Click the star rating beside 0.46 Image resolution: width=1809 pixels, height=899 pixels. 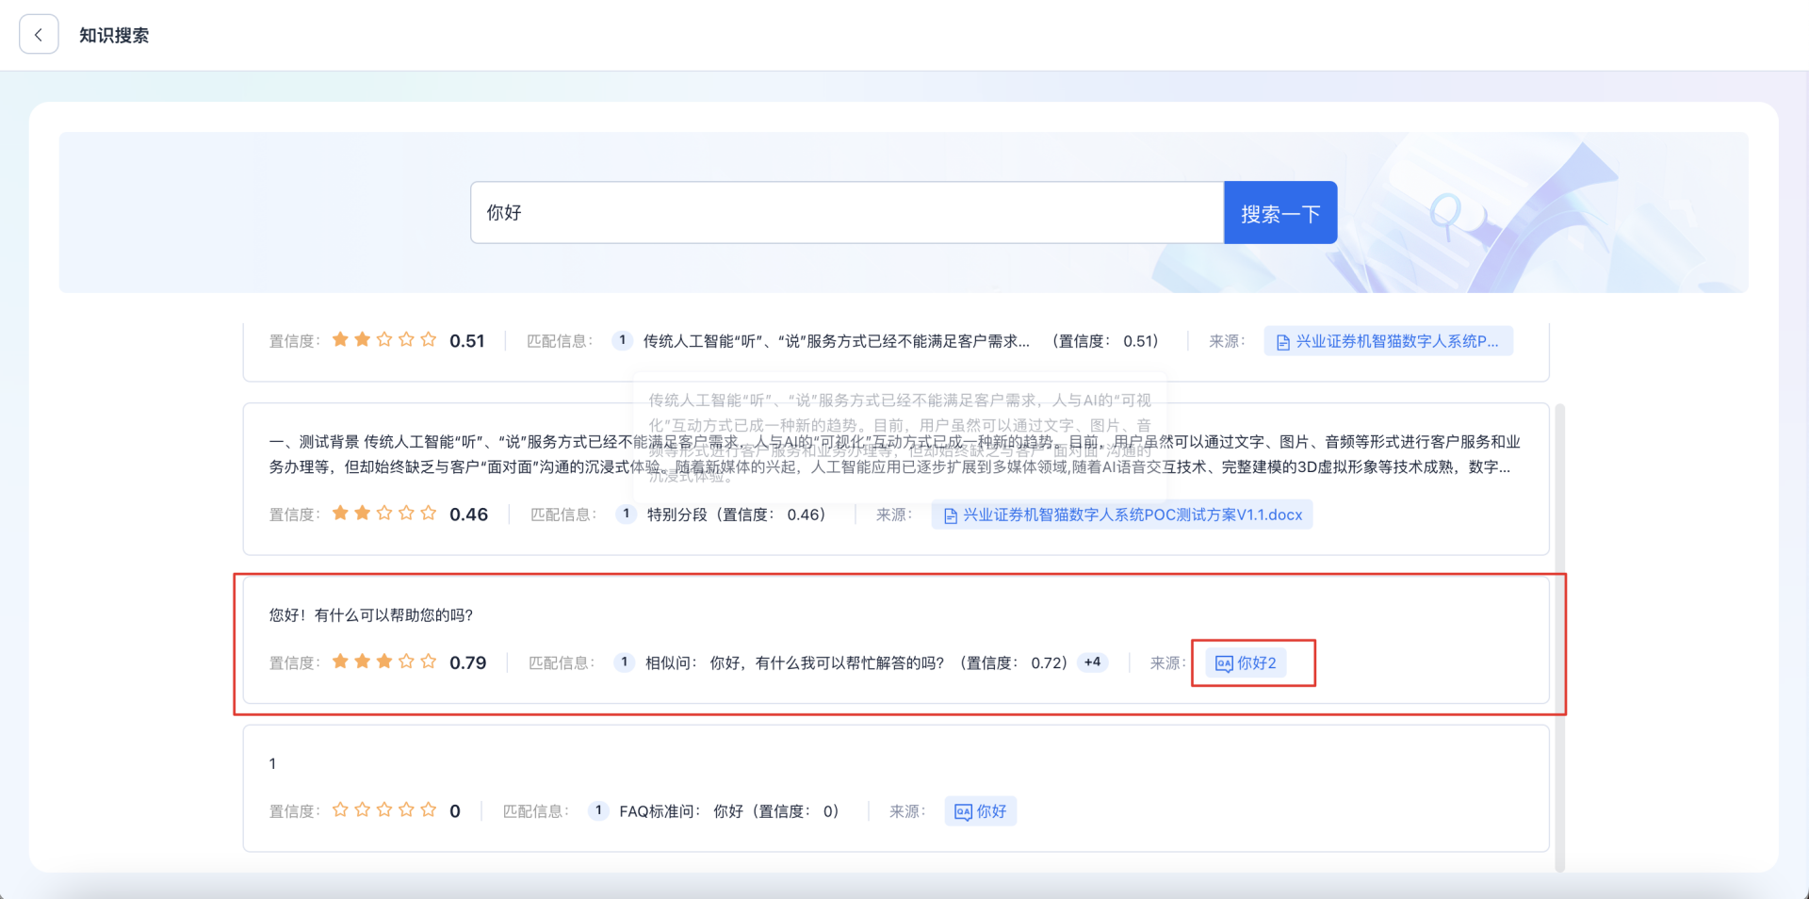coord(384,514)
